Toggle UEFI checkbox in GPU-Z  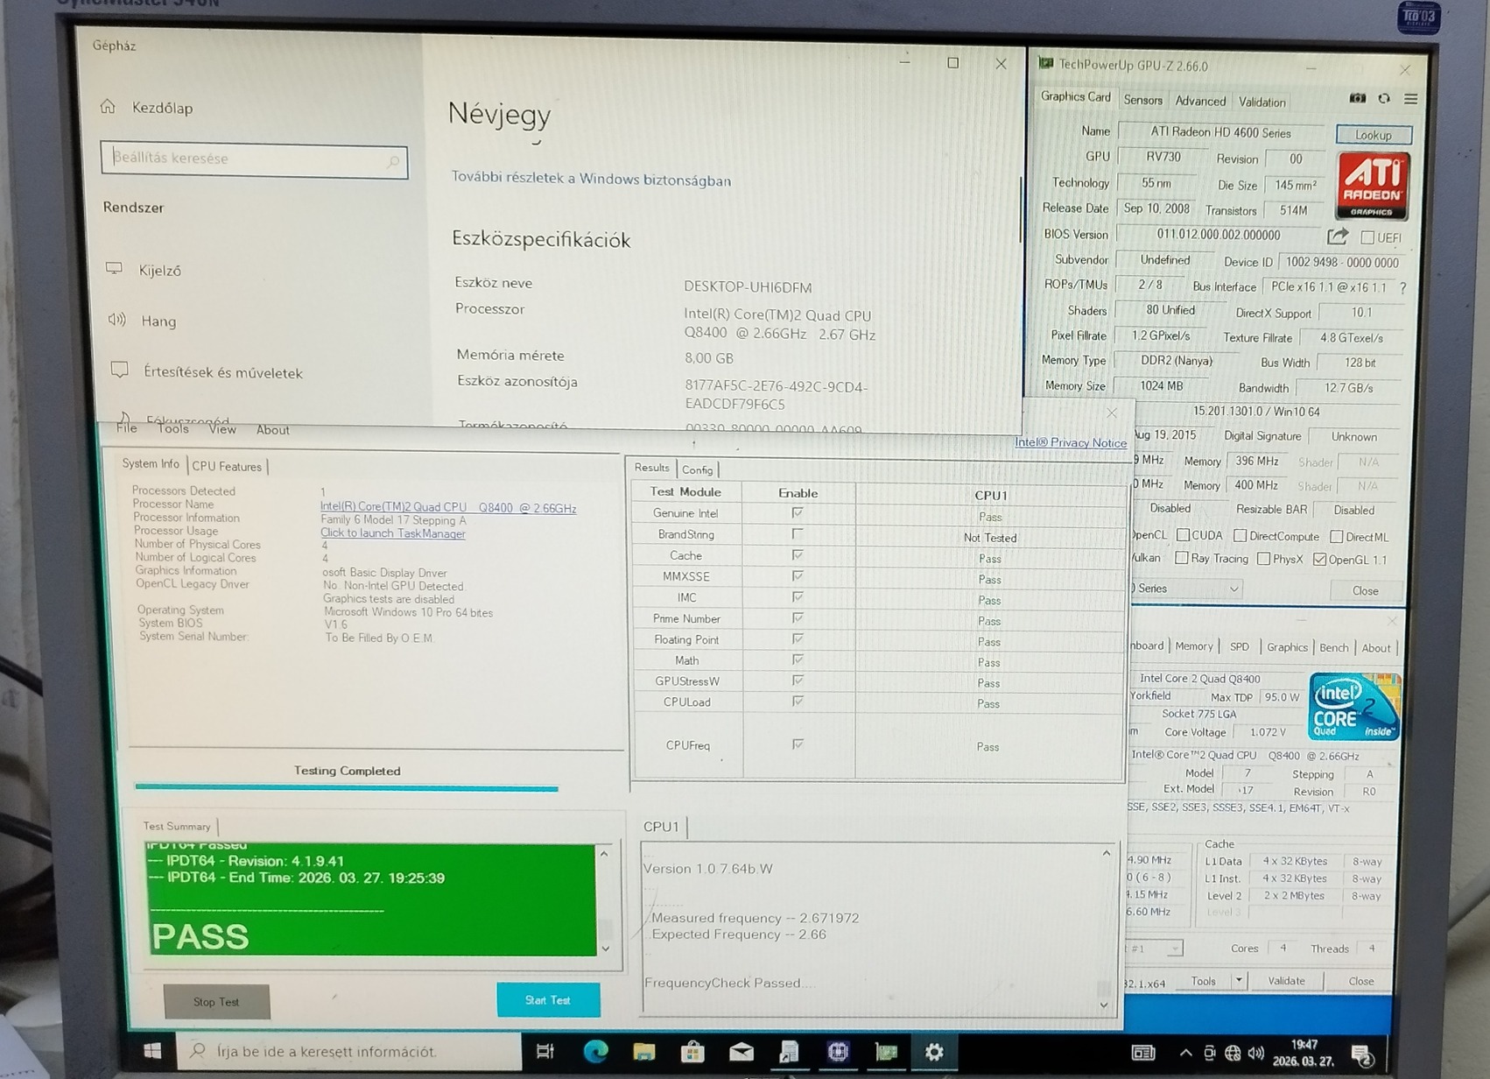(1367, 237)
